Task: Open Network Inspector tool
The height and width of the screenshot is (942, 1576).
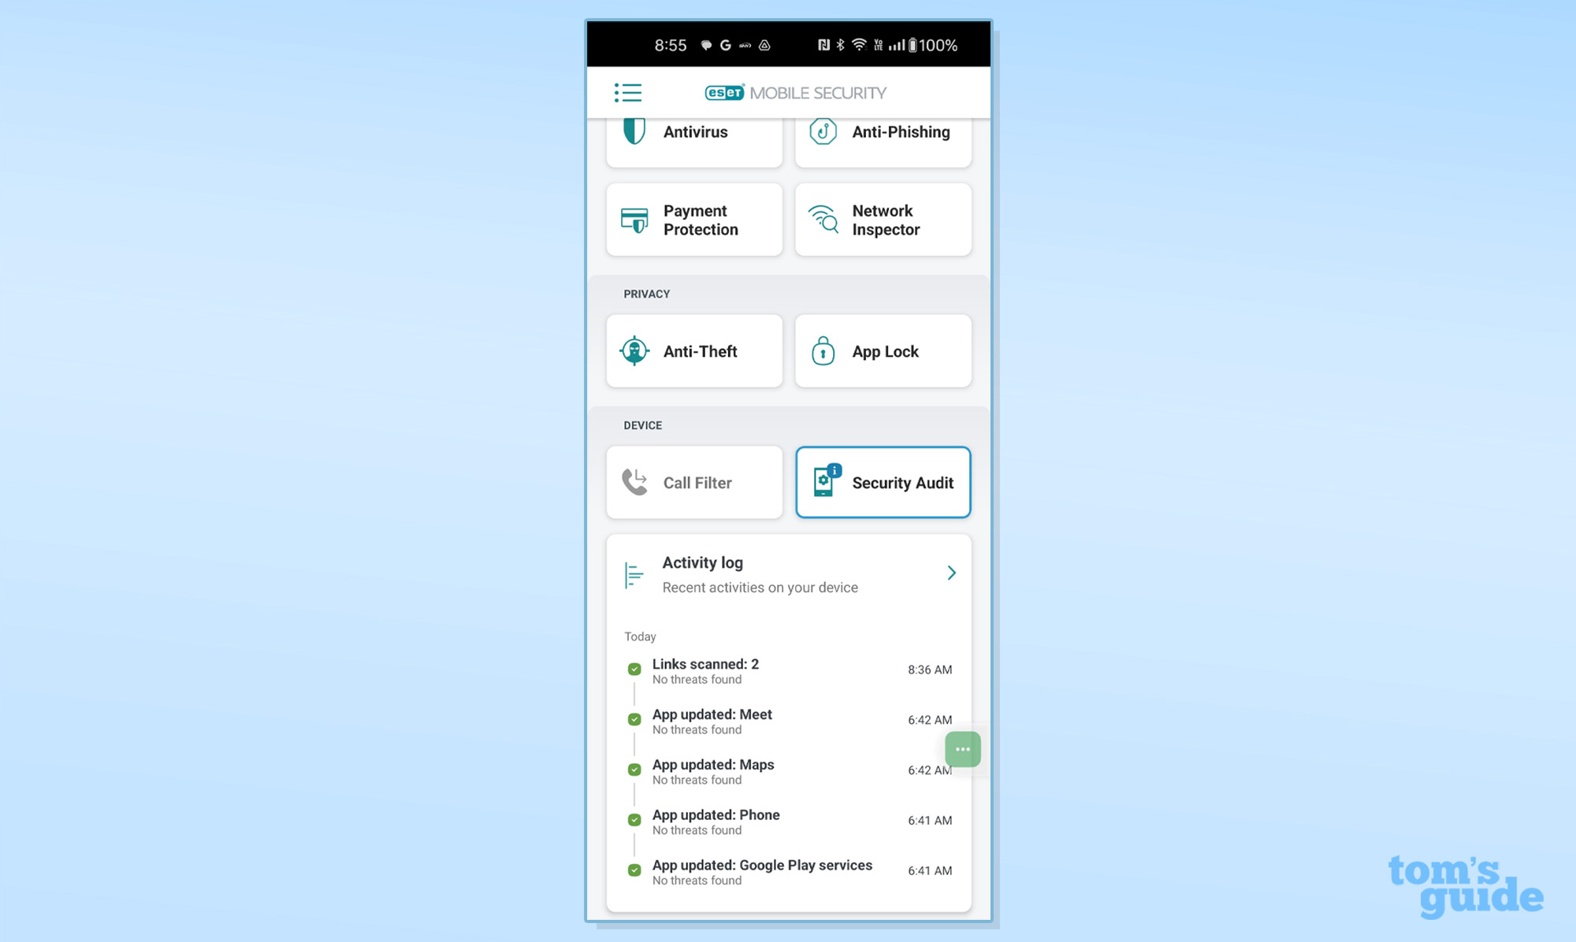Action: 884,219
